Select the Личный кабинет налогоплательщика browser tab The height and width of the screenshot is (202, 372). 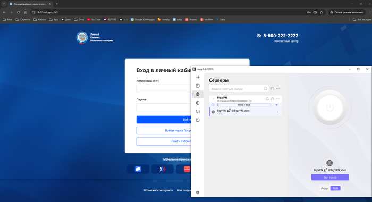point(29,4)
